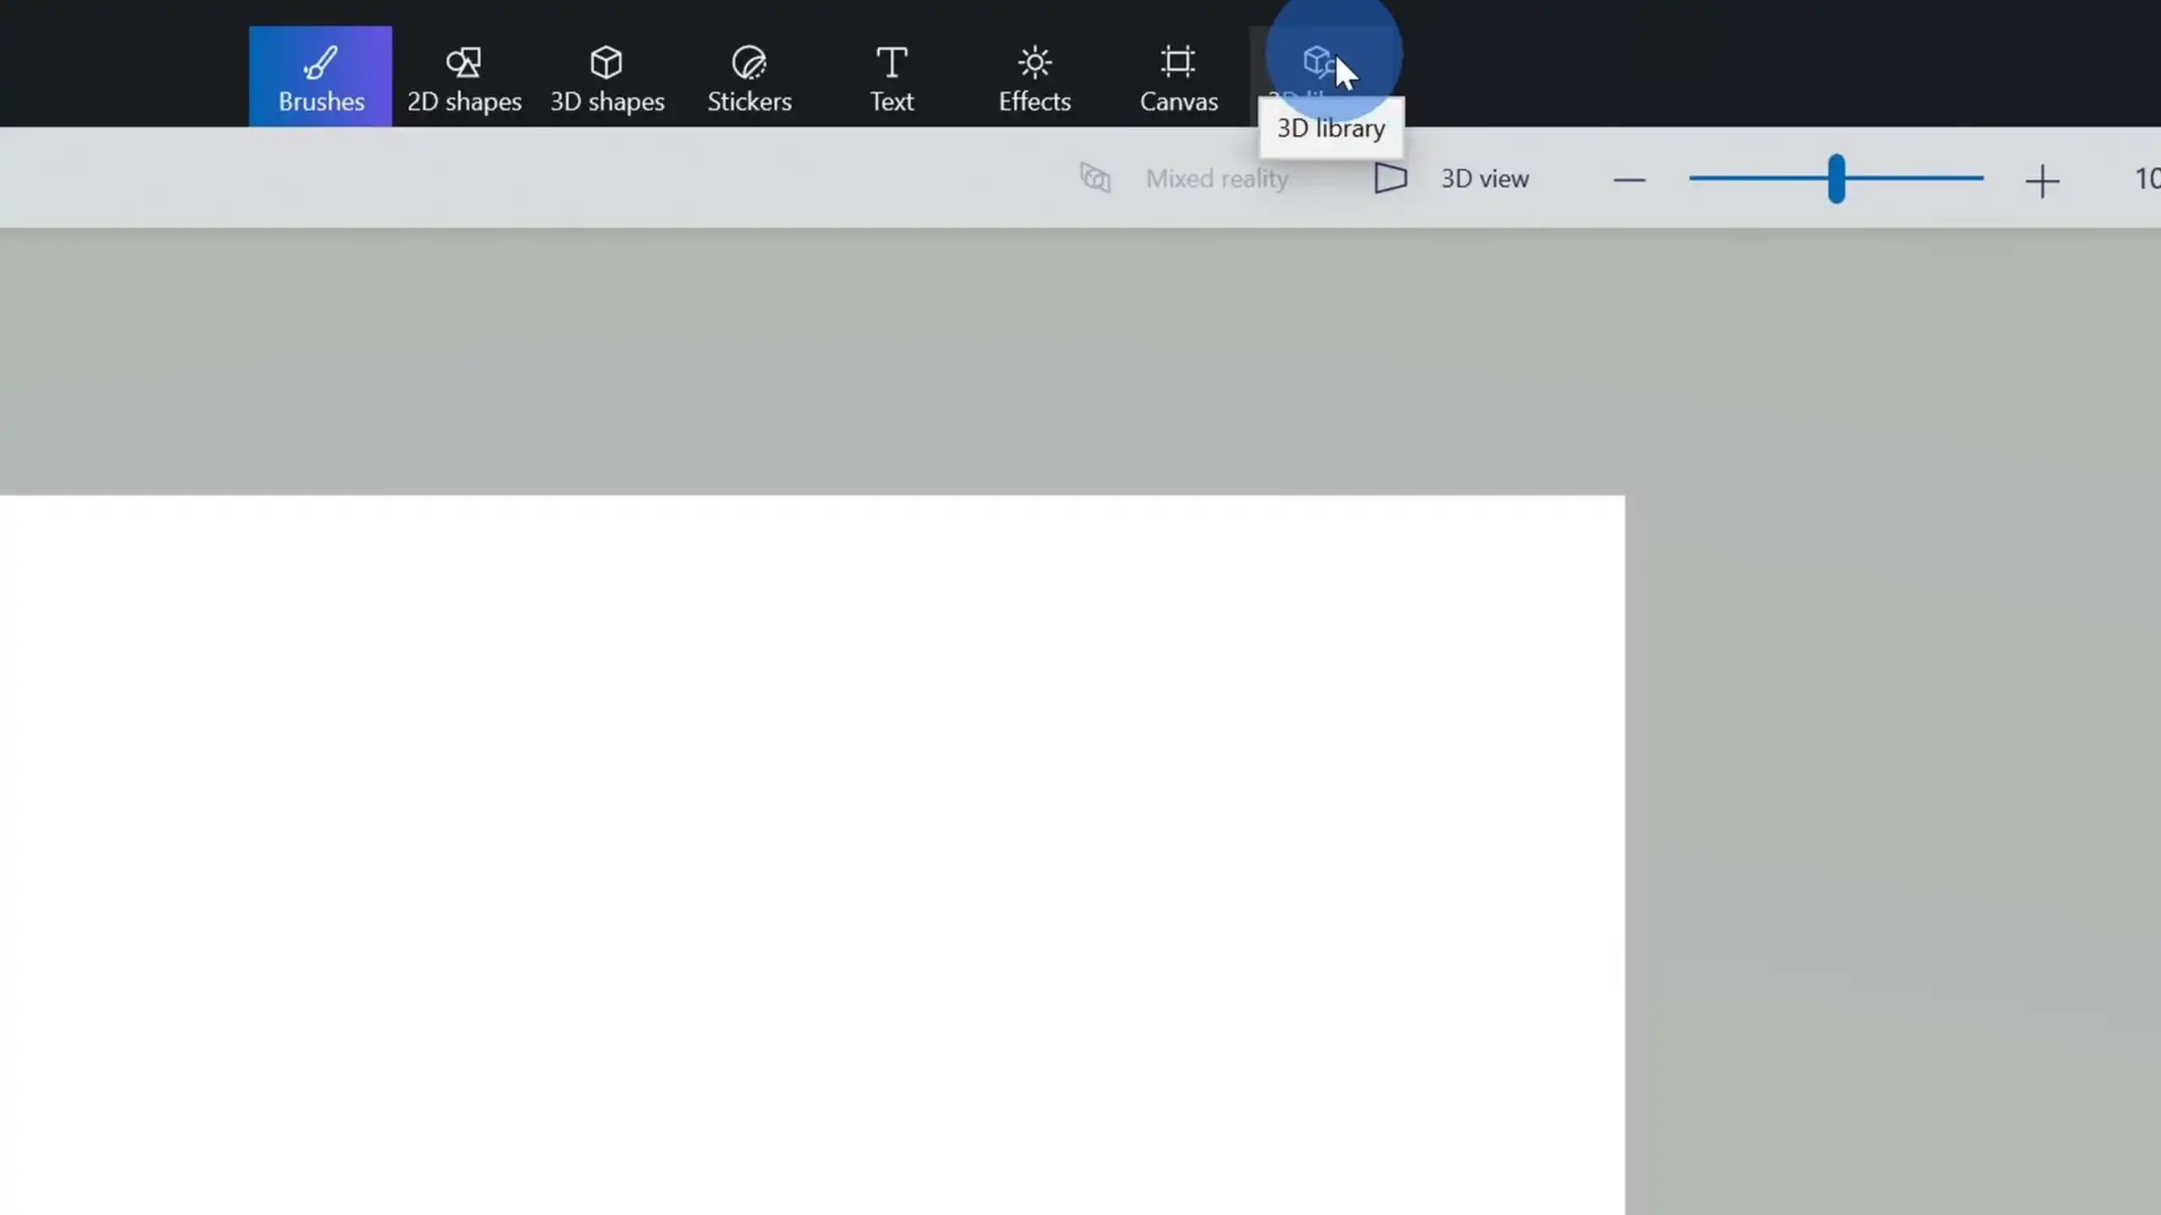2161x1215 pixels.
Task: Click the Mixed reality cube icon
Action: (x=1095, y=178)
